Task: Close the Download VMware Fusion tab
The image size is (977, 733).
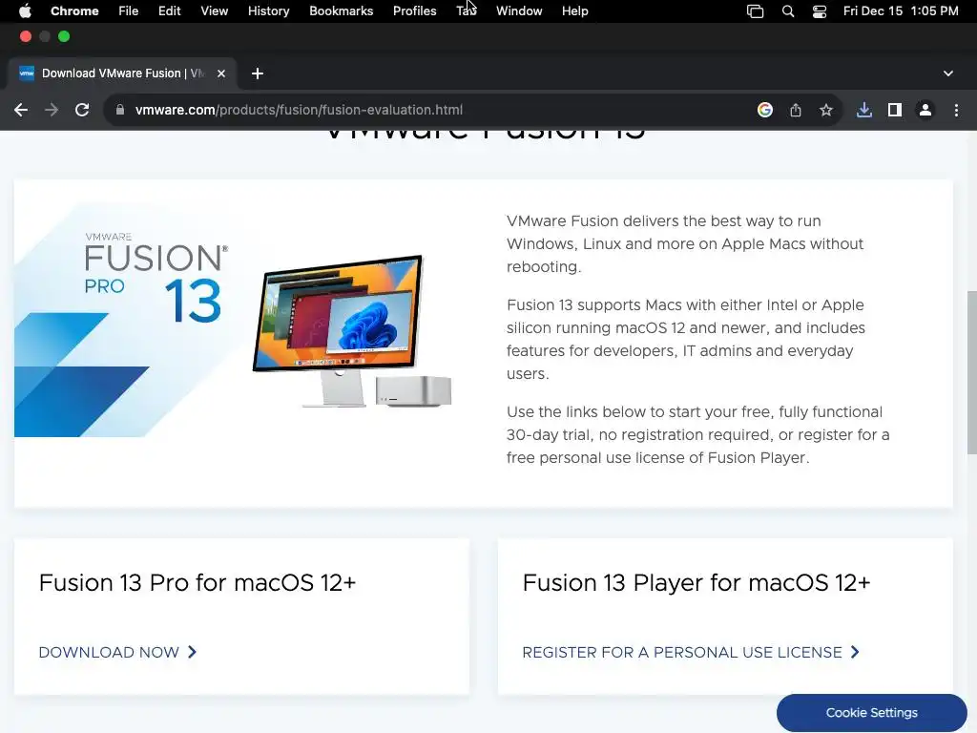Action: pos(221,73)
